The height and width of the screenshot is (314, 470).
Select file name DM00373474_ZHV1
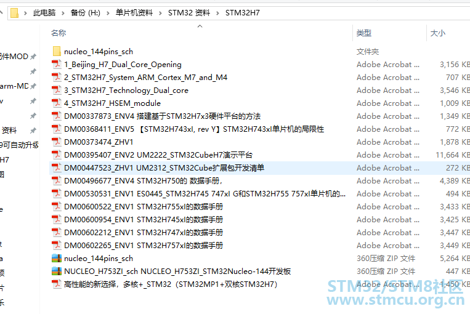99,142
